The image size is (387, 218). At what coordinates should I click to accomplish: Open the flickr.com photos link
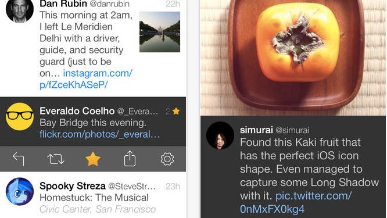pos(100,134)
